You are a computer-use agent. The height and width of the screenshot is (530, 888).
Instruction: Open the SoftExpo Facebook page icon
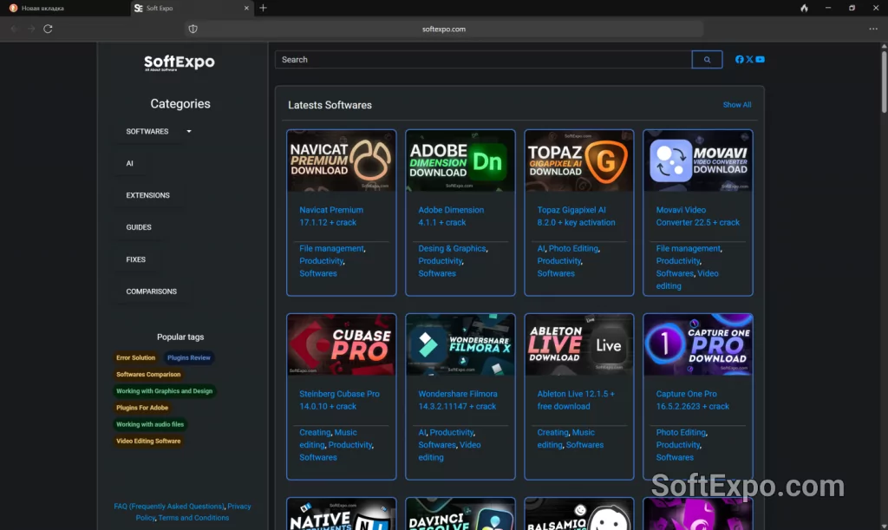click(x=740, y=60)
